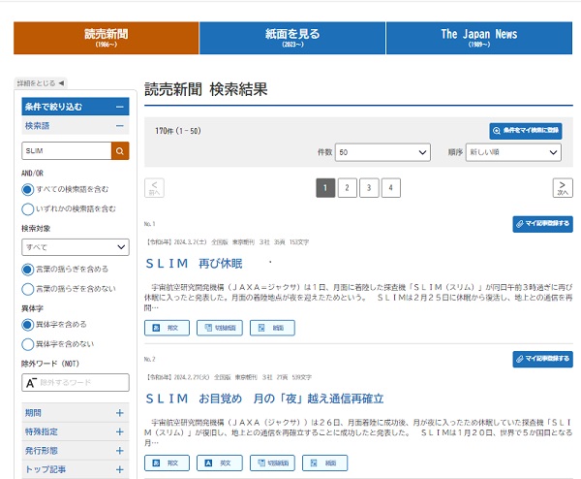Open 紙面 page view for first article
The height and width of the screenshot is (479, 581).
271,328
